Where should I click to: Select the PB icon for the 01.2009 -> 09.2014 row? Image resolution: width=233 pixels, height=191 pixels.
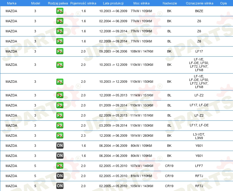[x=60, y=105]
